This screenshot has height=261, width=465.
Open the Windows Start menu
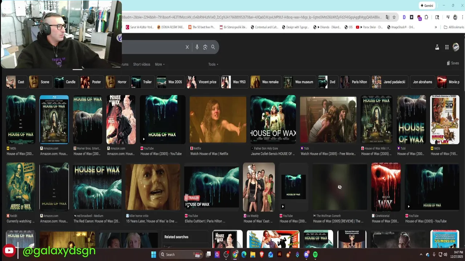click(153, 254)
